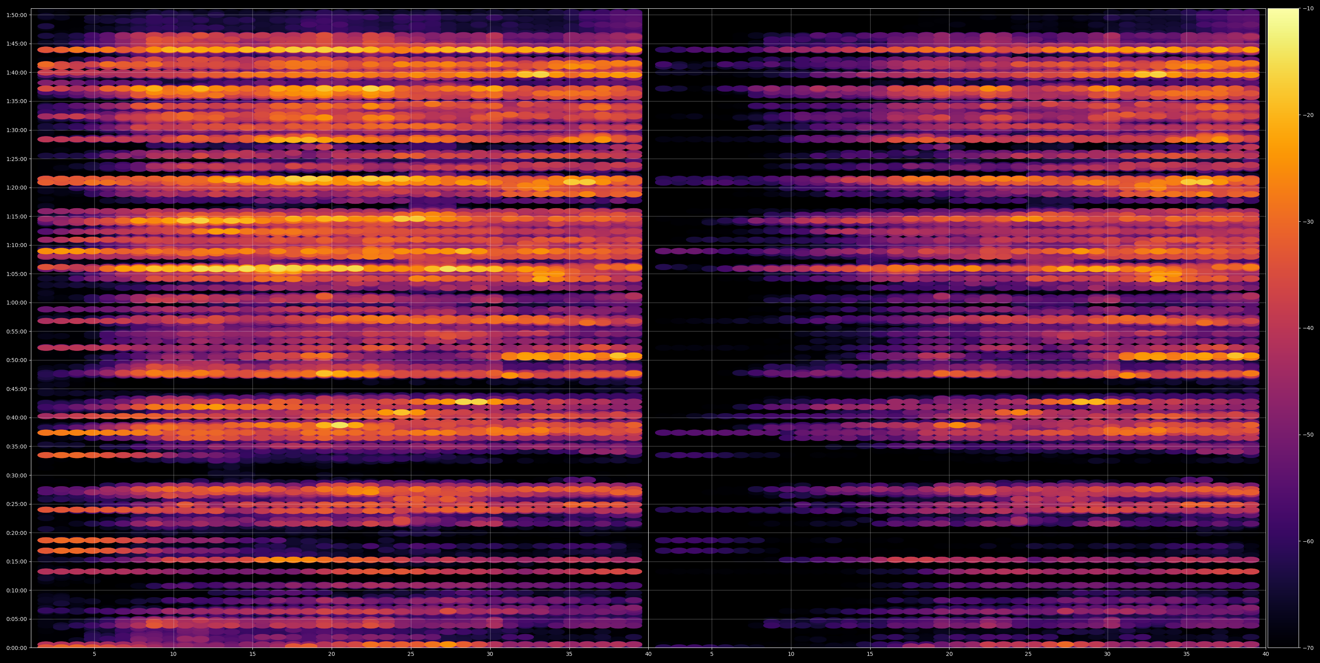The height and width of the screenshot is (663, 1320).
Task: Select the 0:40:00 time label
Action: 16,418
